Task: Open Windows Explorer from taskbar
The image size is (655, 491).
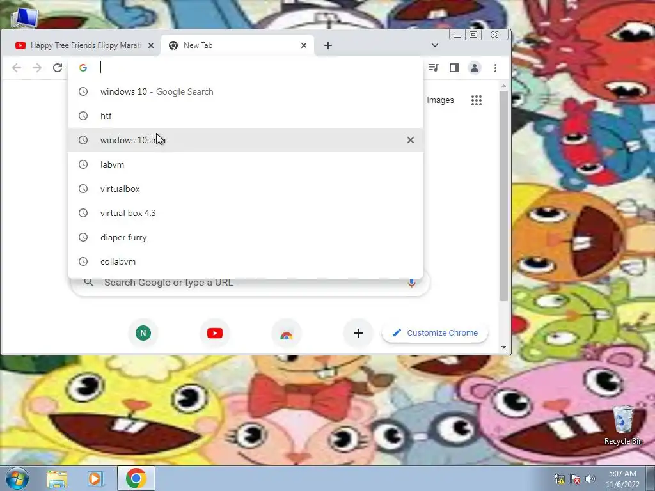Action: (x=57, y=478)
